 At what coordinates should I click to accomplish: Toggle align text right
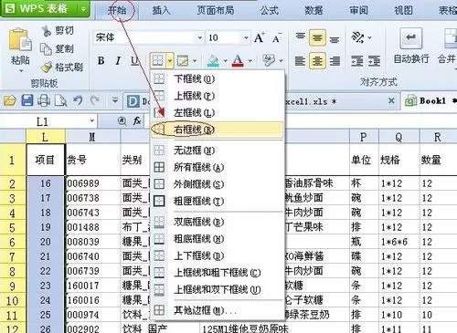click(x=335, y=61)
